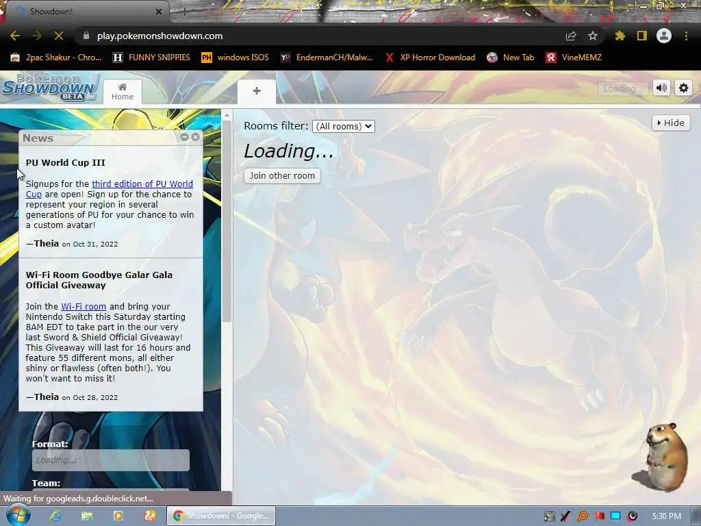Click the Action Center flag tray icon
Viewport: 701px width, 526px height.
(x=599, y=516)
